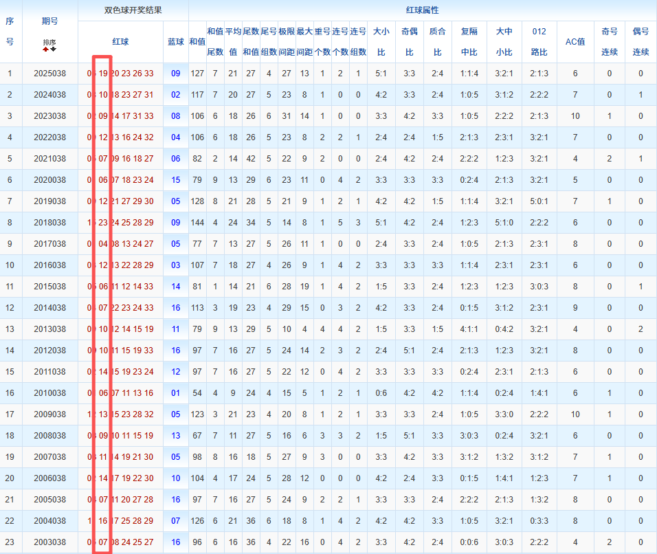Select issue 2003038 in the last row
Viewport: 657px width, 554px height.
pyautogui.click(x=49, y=542)
